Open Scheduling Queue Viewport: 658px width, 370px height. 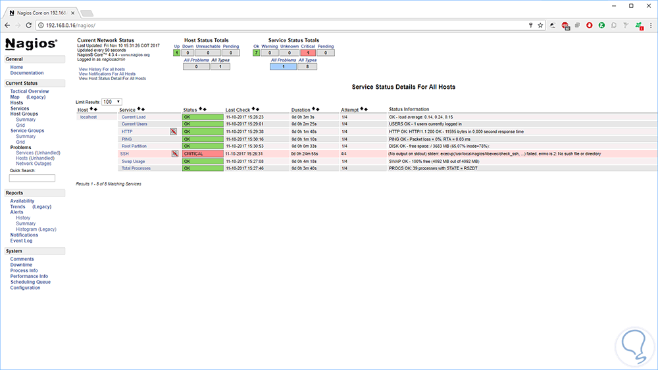[30, 282]
